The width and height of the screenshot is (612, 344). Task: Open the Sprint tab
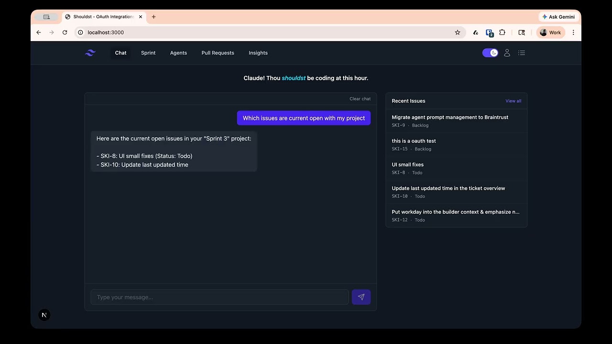pos(148,53)
